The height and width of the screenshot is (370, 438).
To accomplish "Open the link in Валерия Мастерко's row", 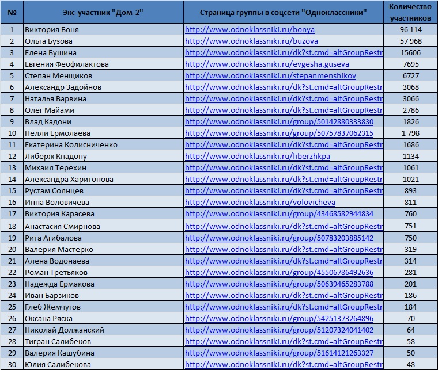I will click(x=284, y=249).
